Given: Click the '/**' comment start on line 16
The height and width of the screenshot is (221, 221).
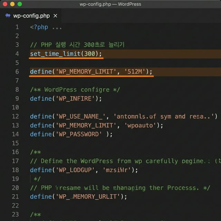Looking at the screenshot, I should point(36,152).
